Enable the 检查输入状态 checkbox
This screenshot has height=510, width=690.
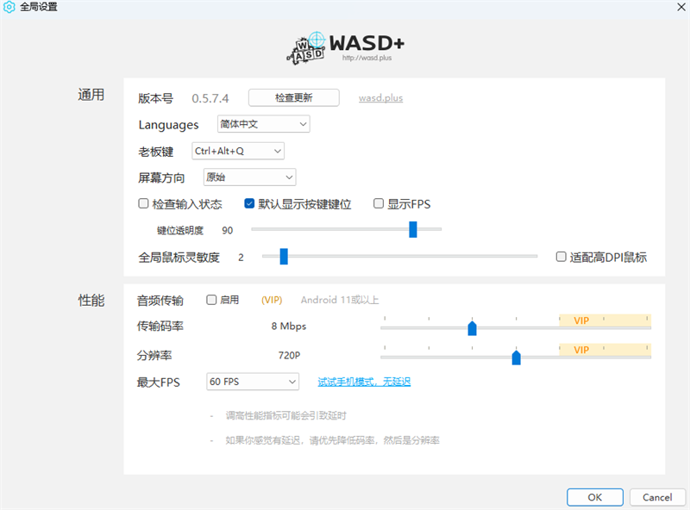[144, 202]
